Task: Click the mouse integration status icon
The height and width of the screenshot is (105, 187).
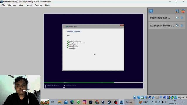Action: (172, 97)
